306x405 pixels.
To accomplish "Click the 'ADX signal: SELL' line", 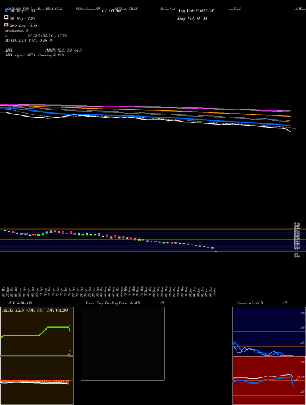I will point(34,55).
